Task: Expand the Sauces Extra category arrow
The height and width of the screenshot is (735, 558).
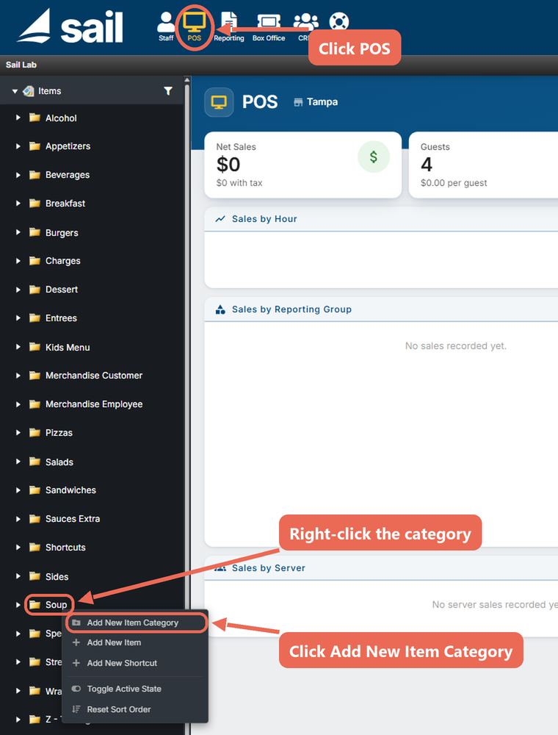Action: pyautogui.click(x=18, y=519)
